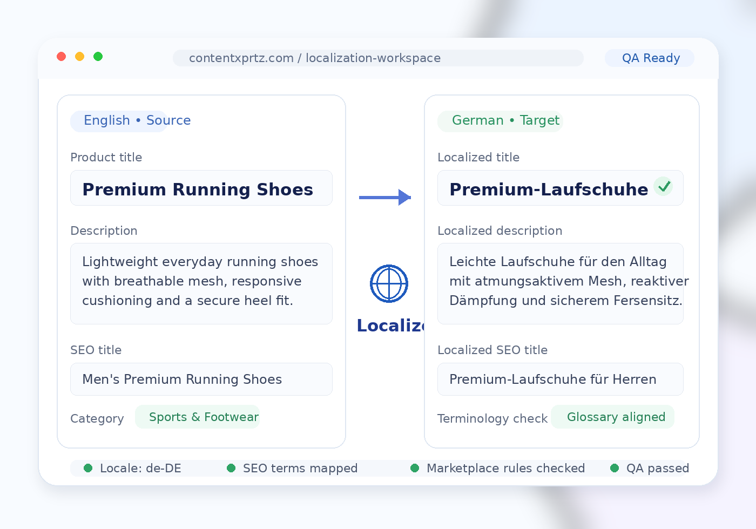This screenshot has width=756, height=529.
Task: Click the Localized description label
Action: [x=500, y=230]
